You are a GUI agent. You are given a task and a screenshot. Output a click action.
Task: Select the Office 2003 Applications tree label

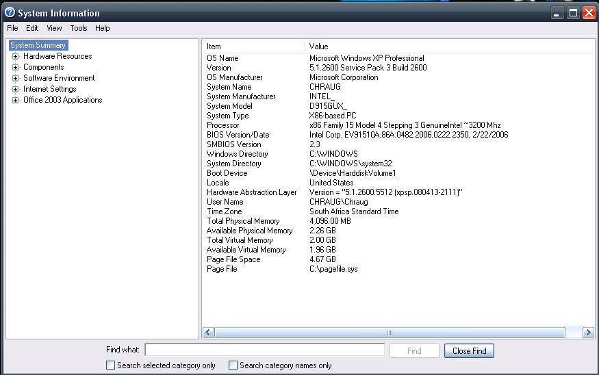click(63, 100)
